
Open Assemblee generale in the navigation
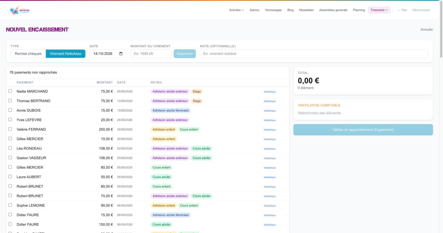coord(333,10)
